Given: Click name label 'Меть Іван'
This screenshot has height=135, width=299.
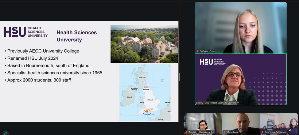Looking at the screenshot, I should [x=232, y=132].
